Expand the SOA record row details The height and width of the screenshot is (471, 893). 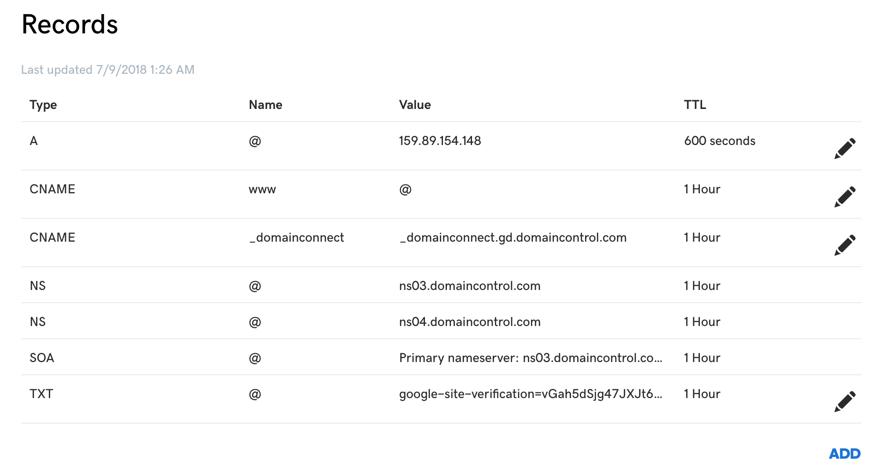(440, 358)
